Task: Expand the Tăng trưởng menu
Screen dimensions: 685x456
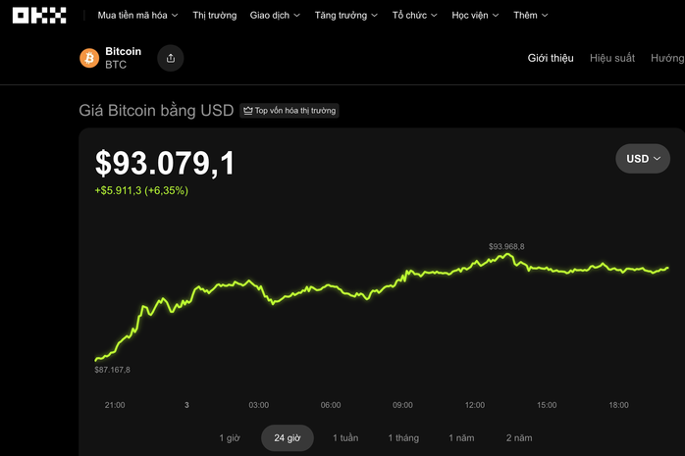Action: [x=346, y=16]
